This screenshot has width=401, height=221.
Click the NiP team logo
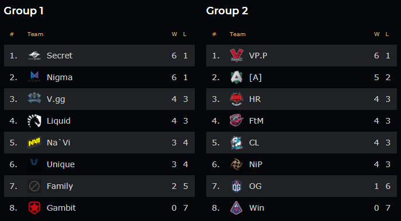click(237, 164)
